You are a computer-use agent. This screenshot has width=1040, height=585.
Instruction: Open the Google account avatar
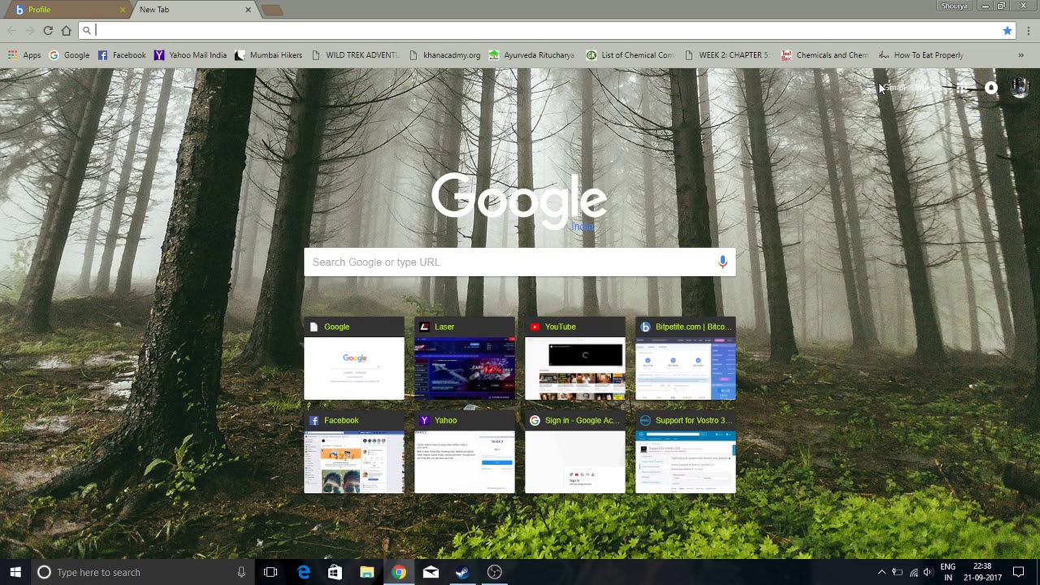[1020, 88]
